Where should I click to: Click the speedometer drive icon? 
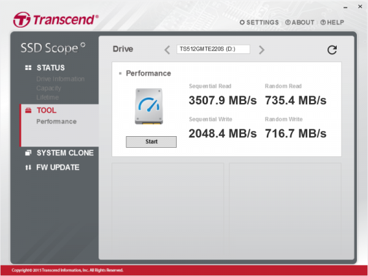[151, 108]
